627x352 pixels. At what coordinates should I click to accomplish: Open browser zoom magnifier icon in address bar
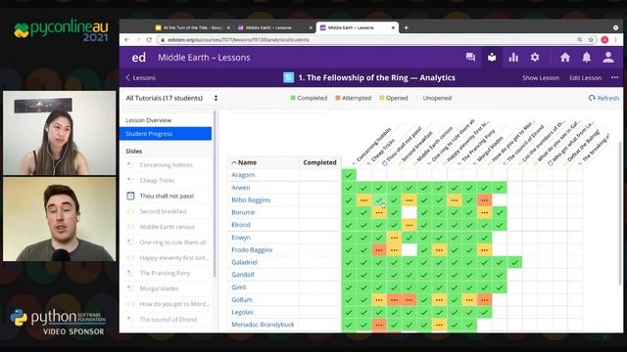[x=579, y=40]
